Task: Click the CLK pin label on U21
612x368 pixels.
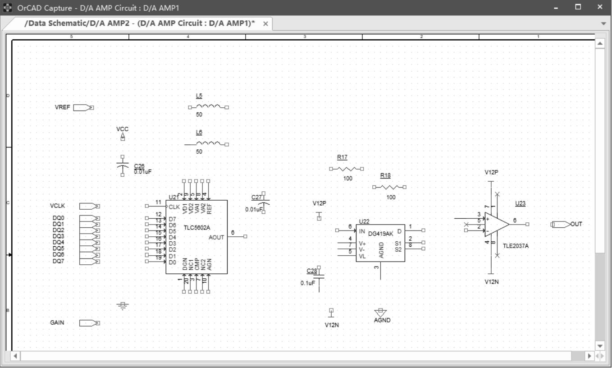Action: (x=174, y=207)
